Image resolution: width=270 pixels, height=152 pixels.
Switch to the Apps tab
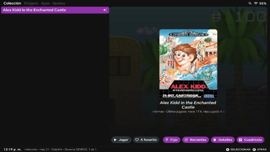click(45, 3)
